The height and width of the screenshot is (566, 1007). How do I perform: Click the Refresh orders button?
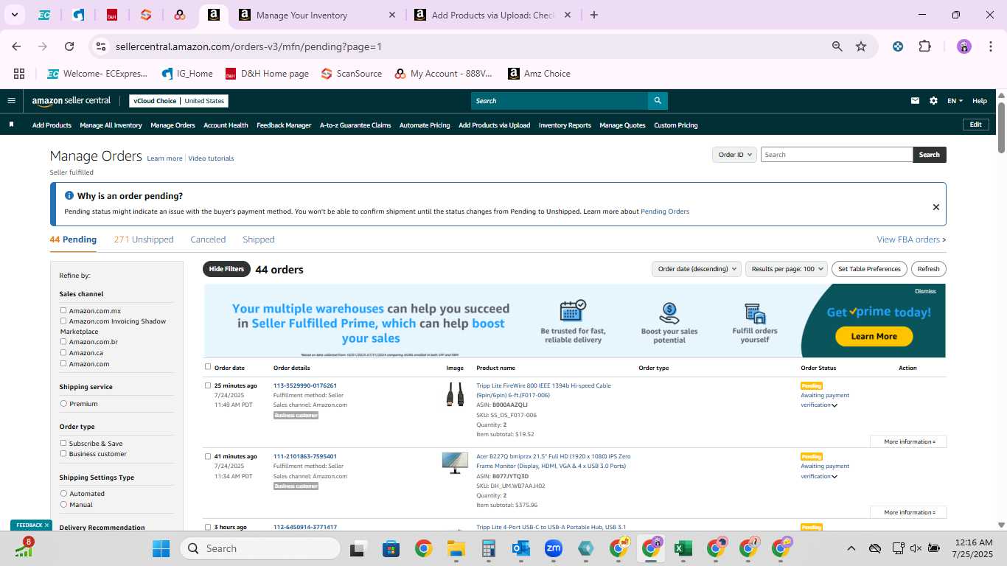tap(929, 269)
